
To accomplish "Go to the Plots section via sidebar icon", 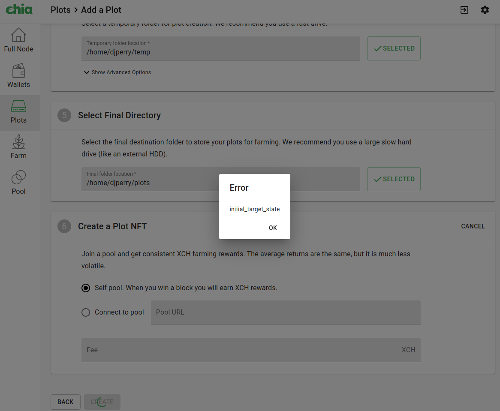I will (x=18, y=111).
